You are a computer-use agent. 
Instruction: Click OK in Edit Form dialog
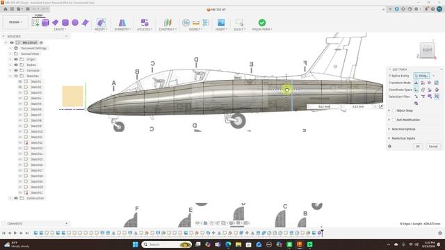[418, 147]
